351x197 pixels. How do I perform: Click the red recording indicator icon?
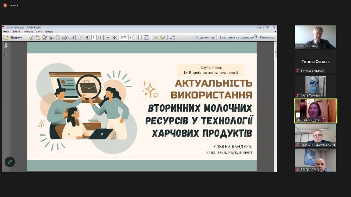tap(5, 5)
